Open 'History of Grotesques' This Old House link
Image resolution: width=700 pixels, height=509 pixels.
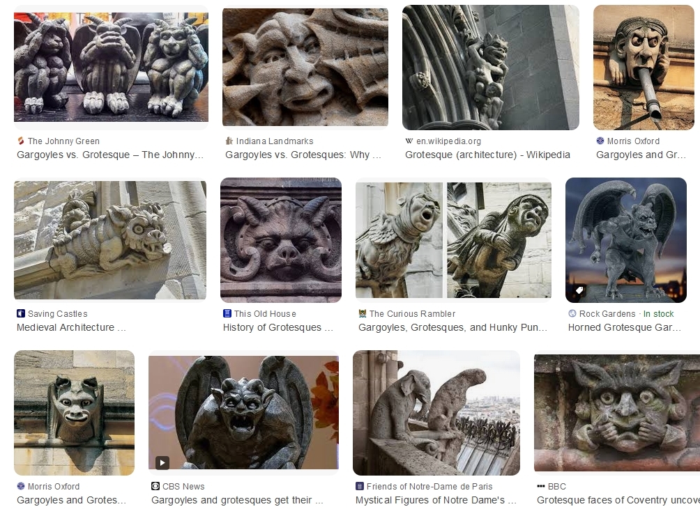277,327
